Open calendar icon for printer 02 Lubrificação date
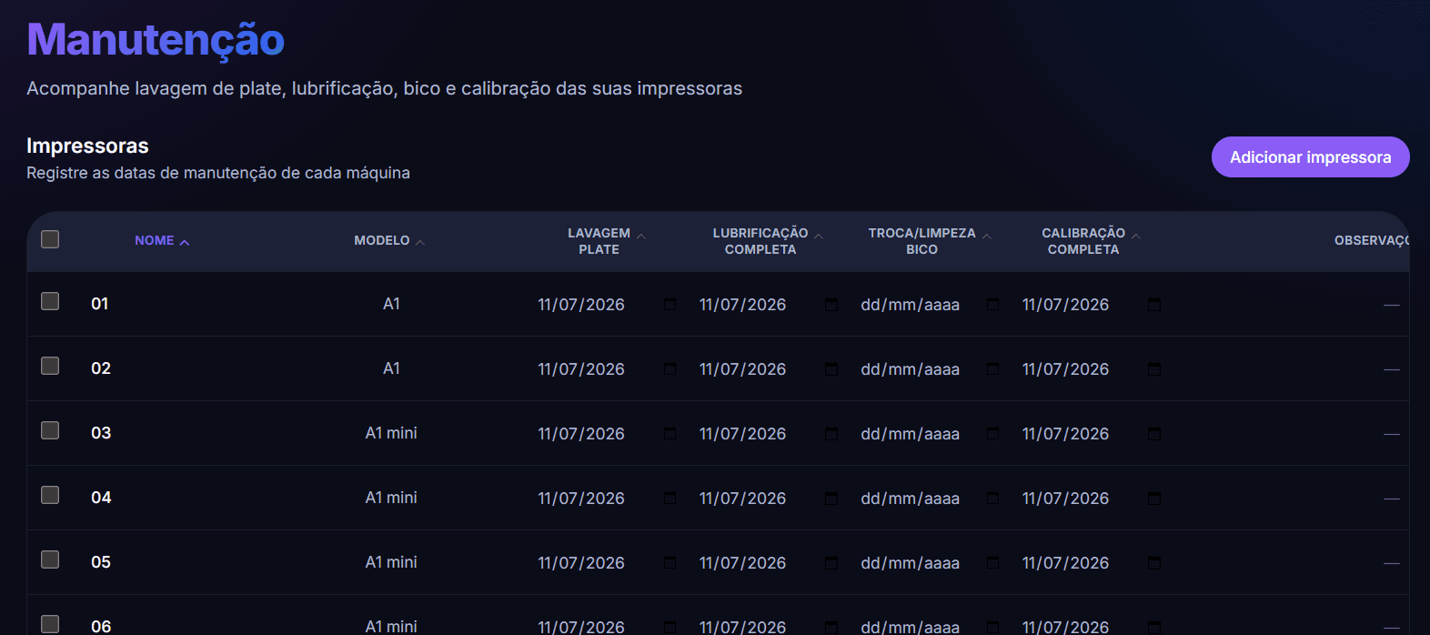This screenshot has width=1430, height=635. tap(831, 369)
